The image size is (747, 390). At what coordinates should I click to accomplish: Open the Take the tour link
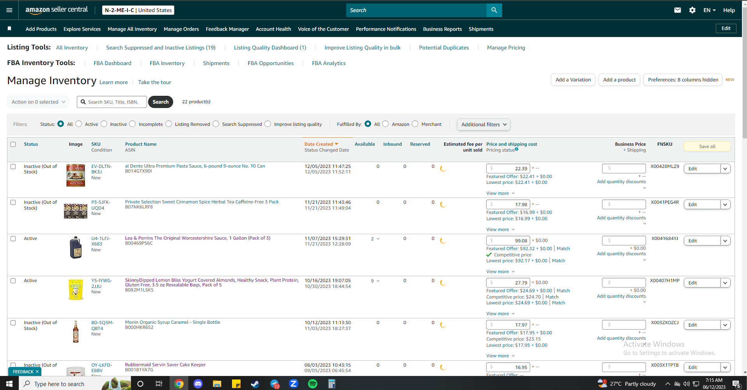(x=154, y=82)
